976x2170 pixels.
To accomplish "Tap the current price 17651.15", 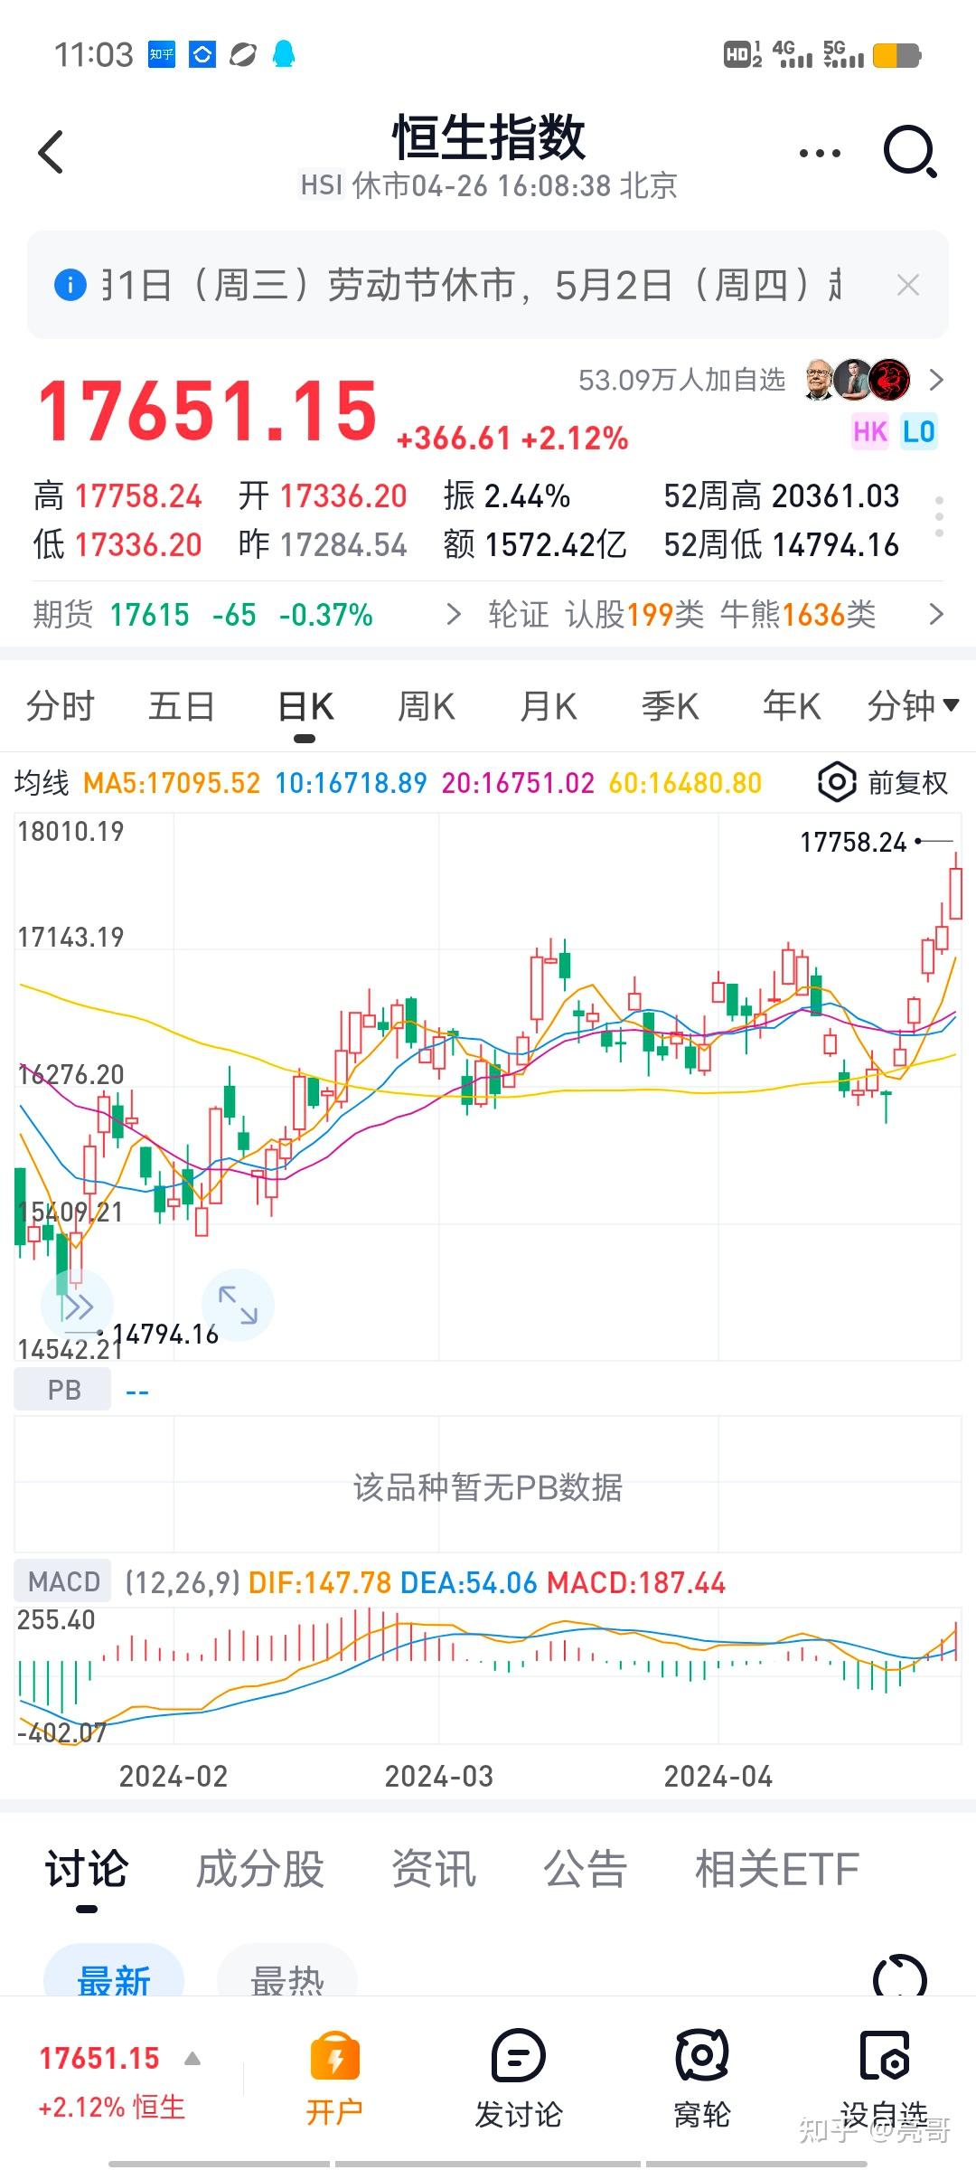I will tap(207, 411).
